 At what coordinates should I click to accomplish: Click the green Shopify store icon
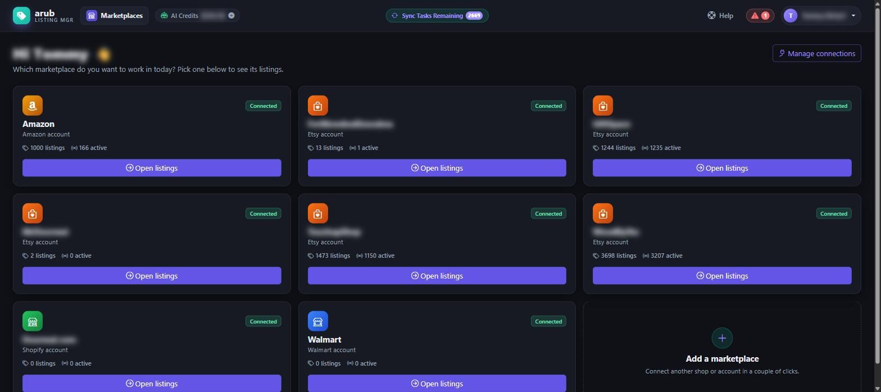[x=33, y=321]
